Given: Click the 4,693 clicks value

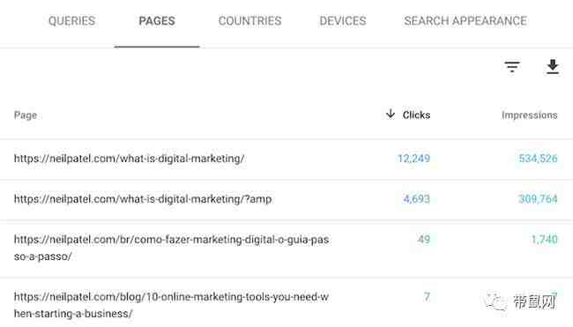Looking at the screenshot, I should [417, 199].
